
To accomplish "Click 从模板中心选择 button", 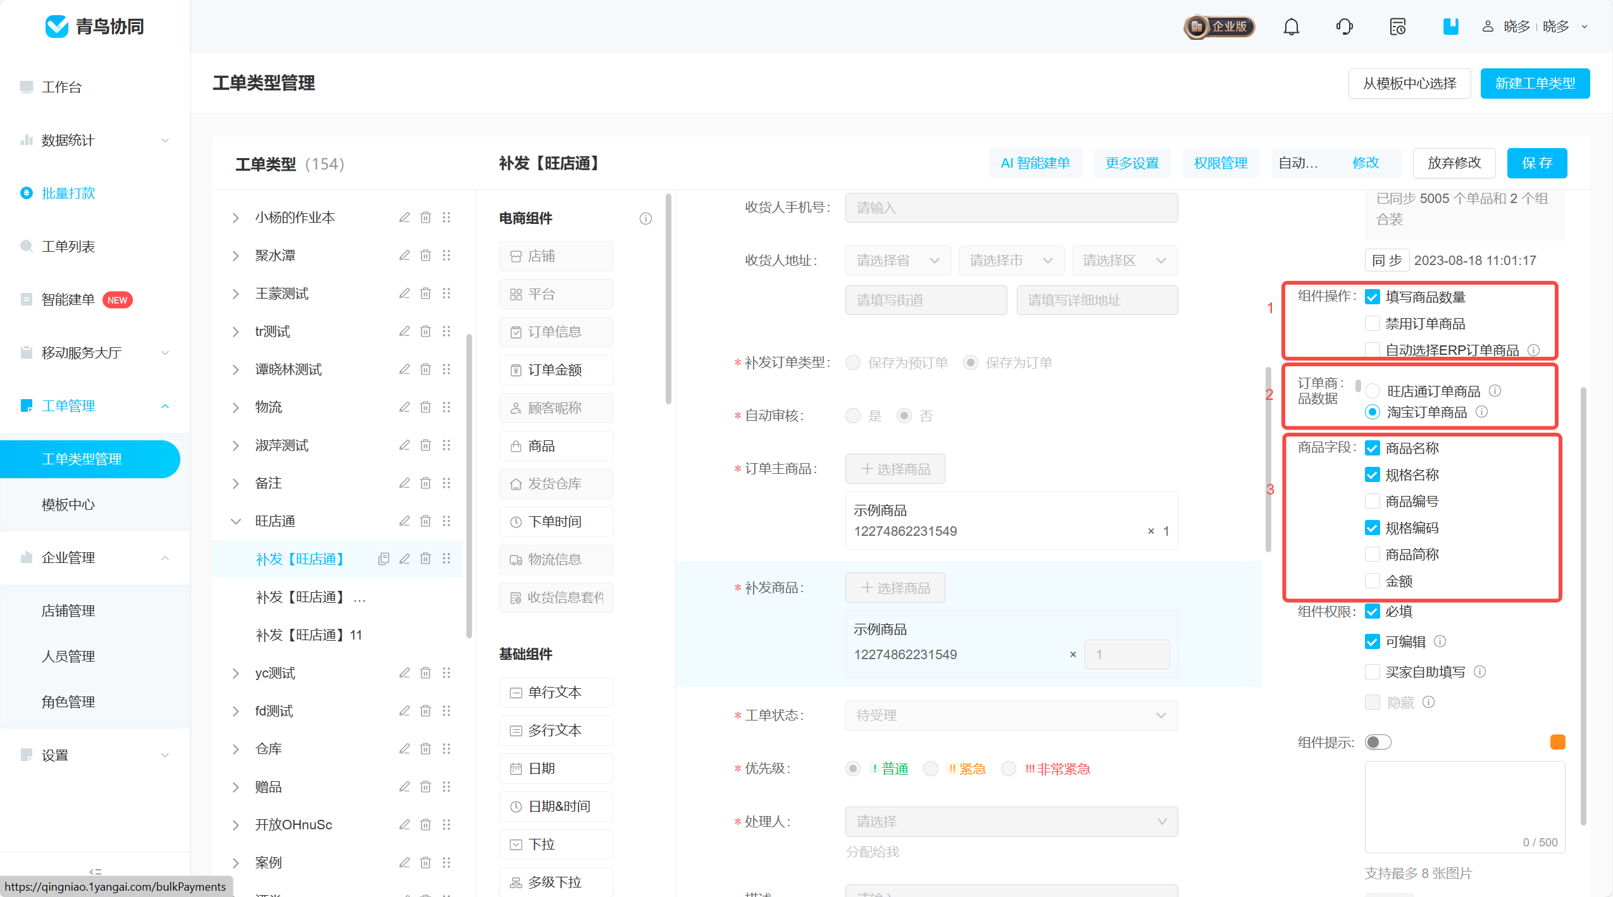I will point(1409,84).
